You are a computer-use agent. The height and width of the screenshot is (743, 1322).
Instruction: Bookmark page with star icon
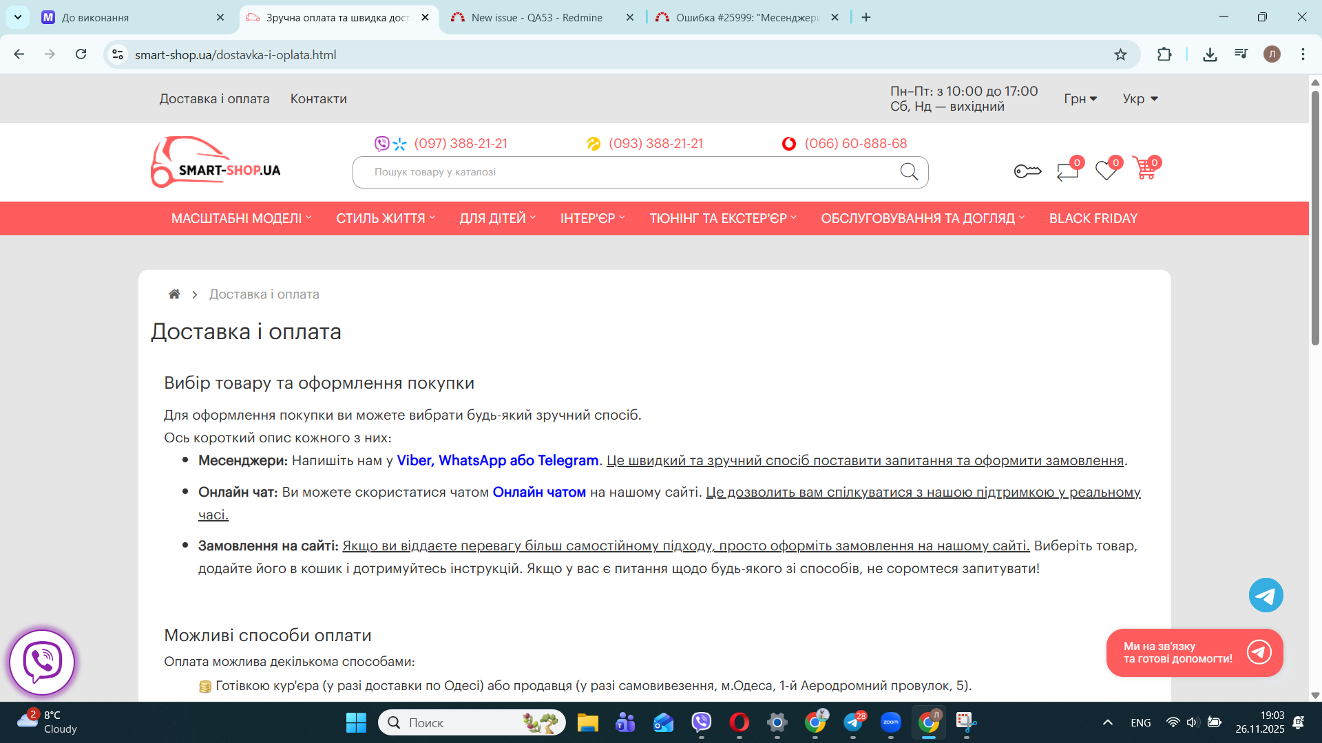(1120, 54)
